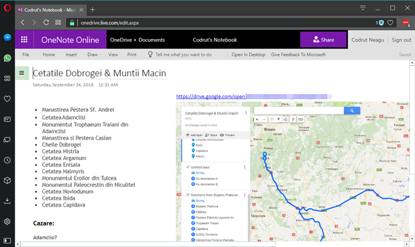
Task: Open Downloads in the Opera sidebar
Action: point(8,201)
